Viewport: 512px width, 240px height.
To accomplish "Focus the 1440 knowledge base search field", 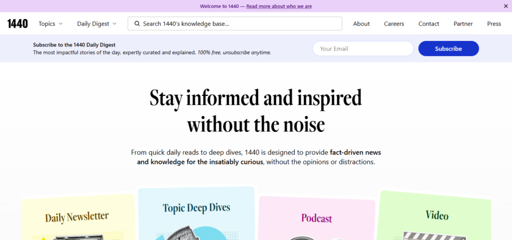I will (x=235, y=23).
